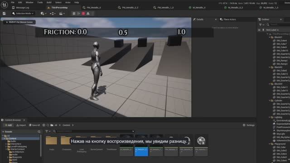Eject from the player controller
Image resolution: width=290 pixels, height=163 pixels.
click(88, 14)
